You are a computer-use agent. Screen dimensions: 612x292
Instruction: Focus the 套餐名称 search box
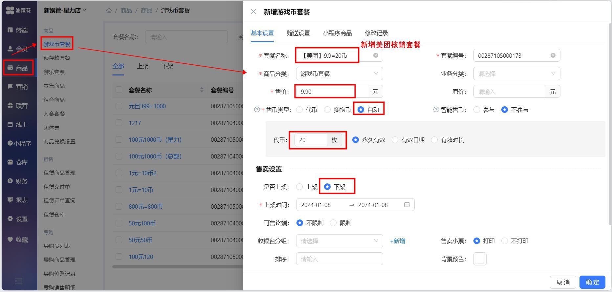(186, 37)
